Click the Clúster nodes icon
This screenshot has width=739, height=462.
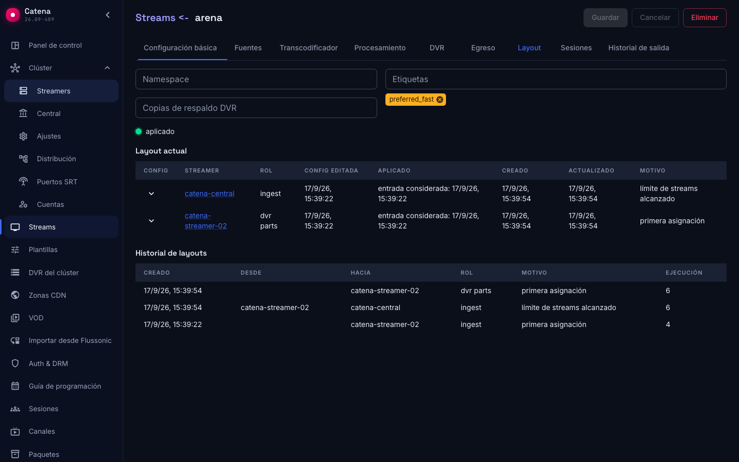[x=15, y=68]
